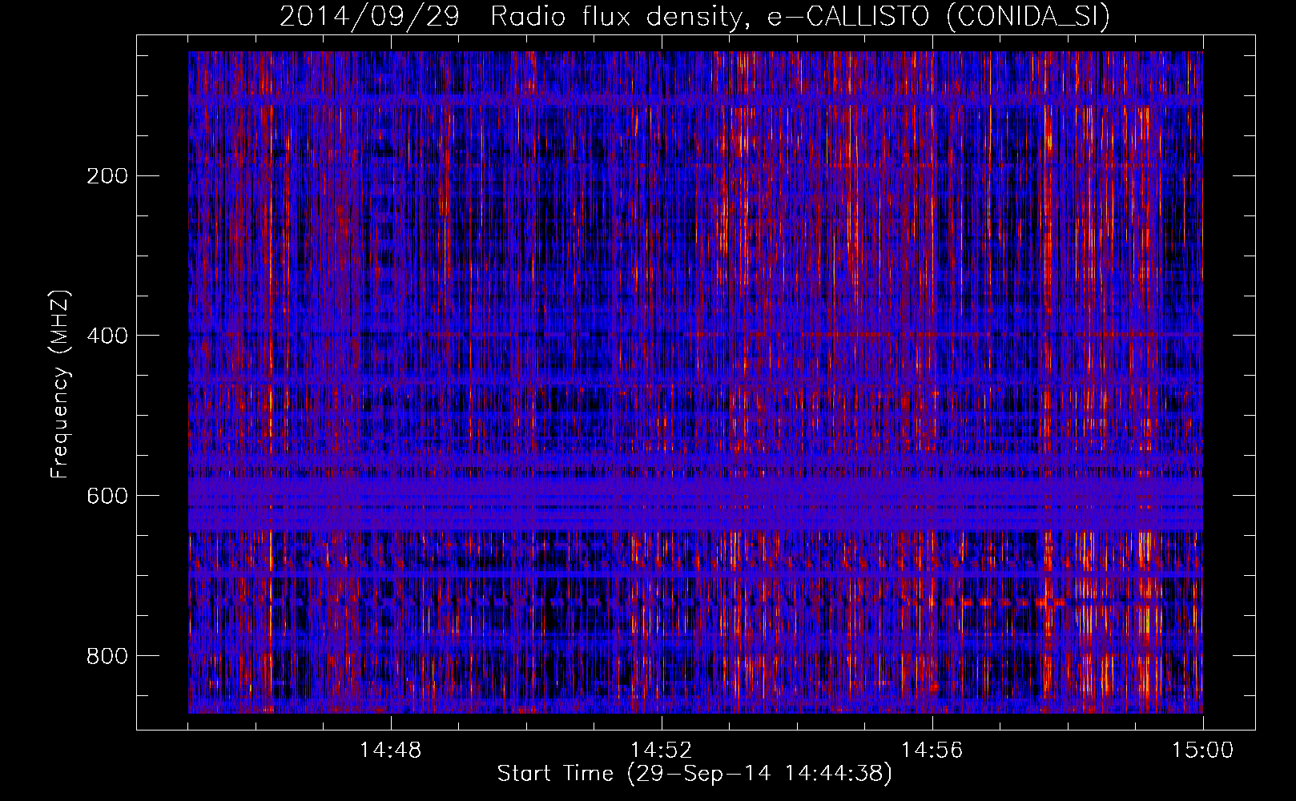Click the '14:56' time tick label

[932, 751]
